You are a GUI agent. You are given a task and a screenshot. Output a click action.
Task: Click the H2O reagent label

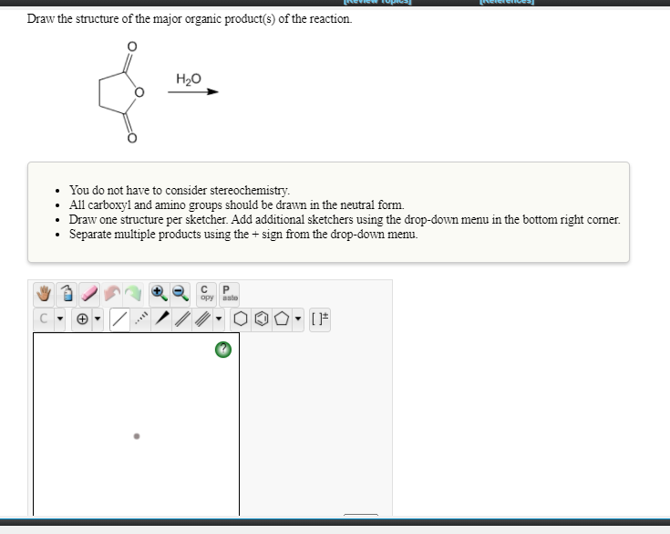[189, 79]
